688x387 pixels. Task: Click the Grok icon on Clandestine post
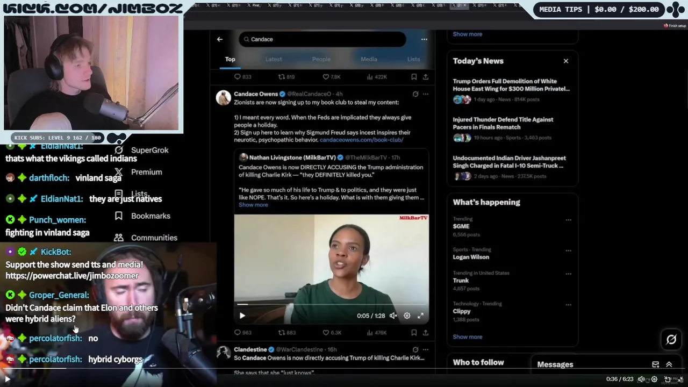[x=415, y=349]
